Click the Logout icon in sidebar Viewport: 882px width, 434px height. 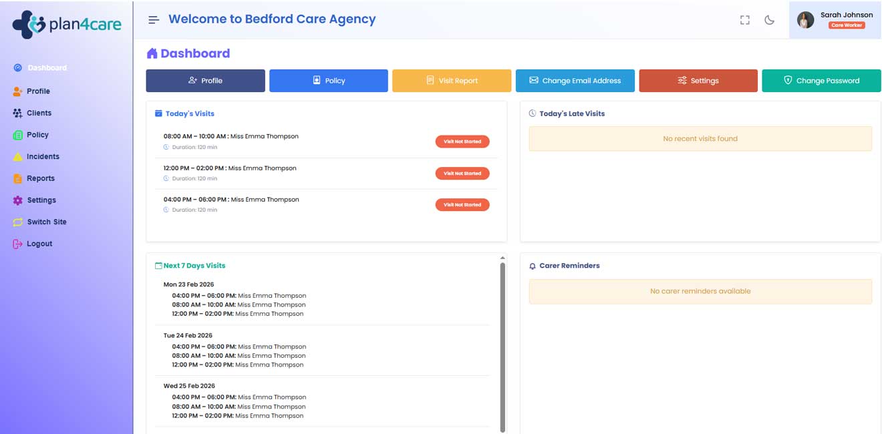coord(18,244)
